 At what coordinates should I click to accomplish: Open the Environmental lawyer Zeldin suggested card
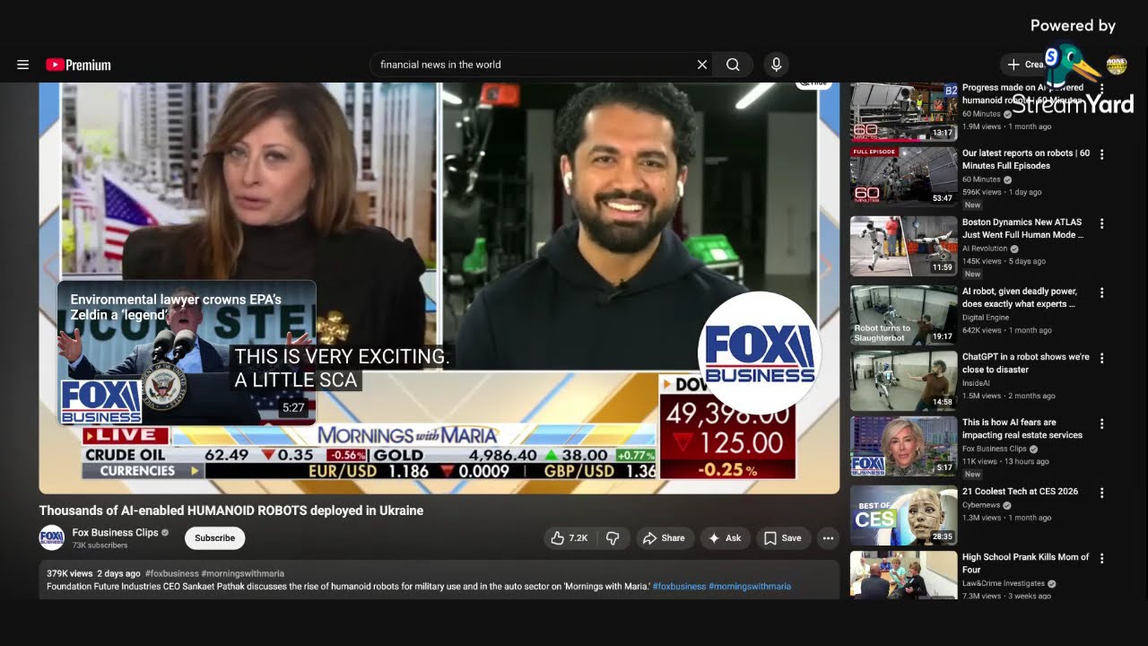pyautogui.click(x=187, y=353)
